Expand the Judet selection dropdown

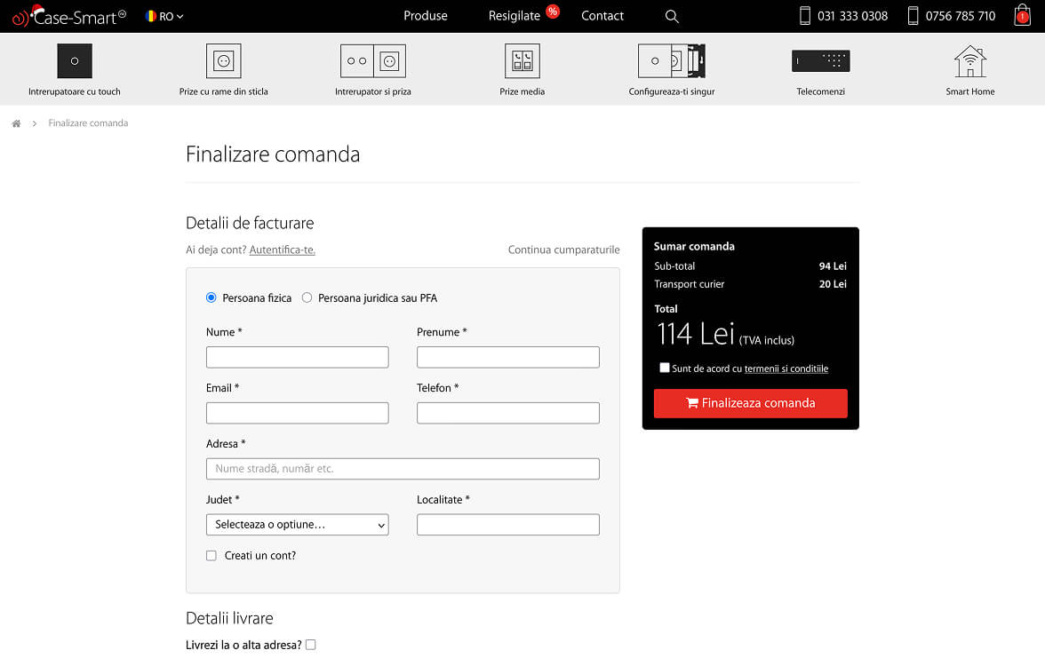tap(297, 525)
